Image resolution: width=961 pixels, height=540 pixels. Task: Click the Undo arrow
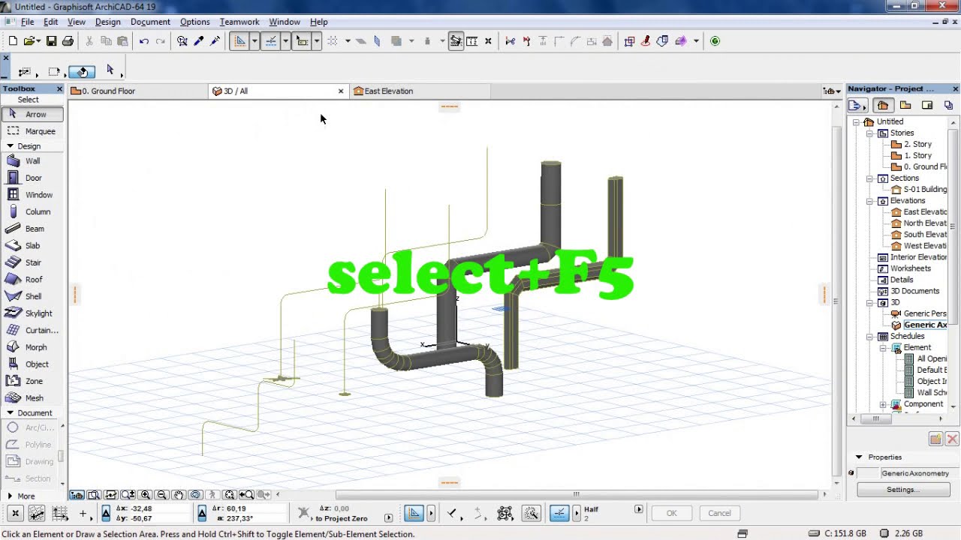click(x=144, y=41)
